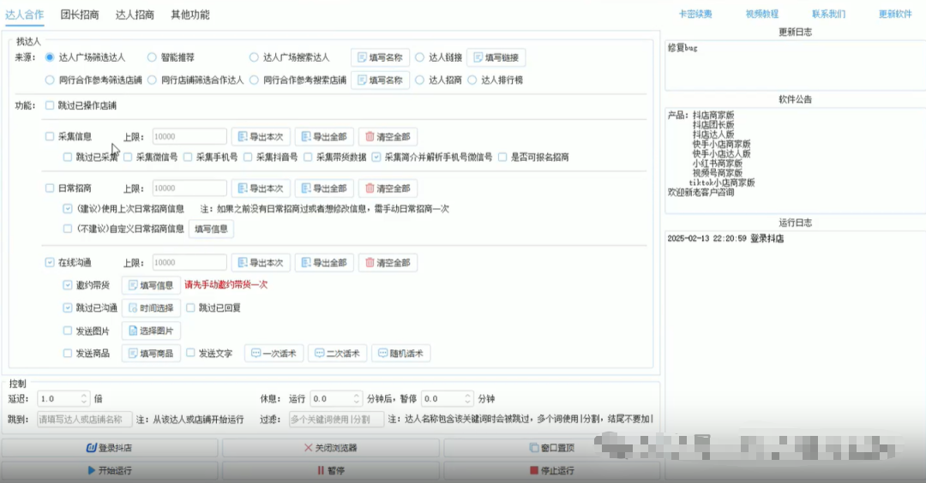Viewport: 926px width, 483px height.
Task: Click the 过滤 keyword input field
Action: click(335, 420)
